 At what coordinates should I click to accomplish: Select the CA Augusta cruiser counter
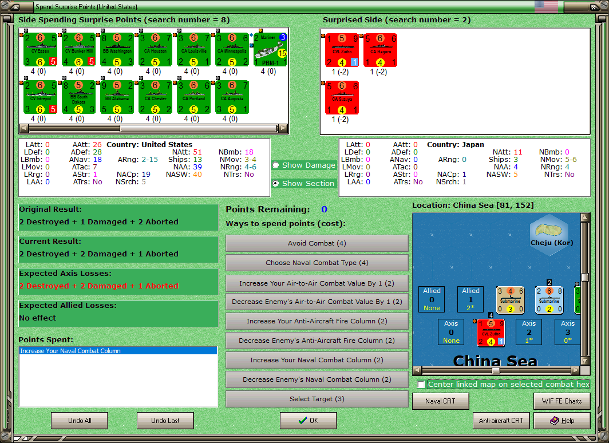[x=232, y=97]
